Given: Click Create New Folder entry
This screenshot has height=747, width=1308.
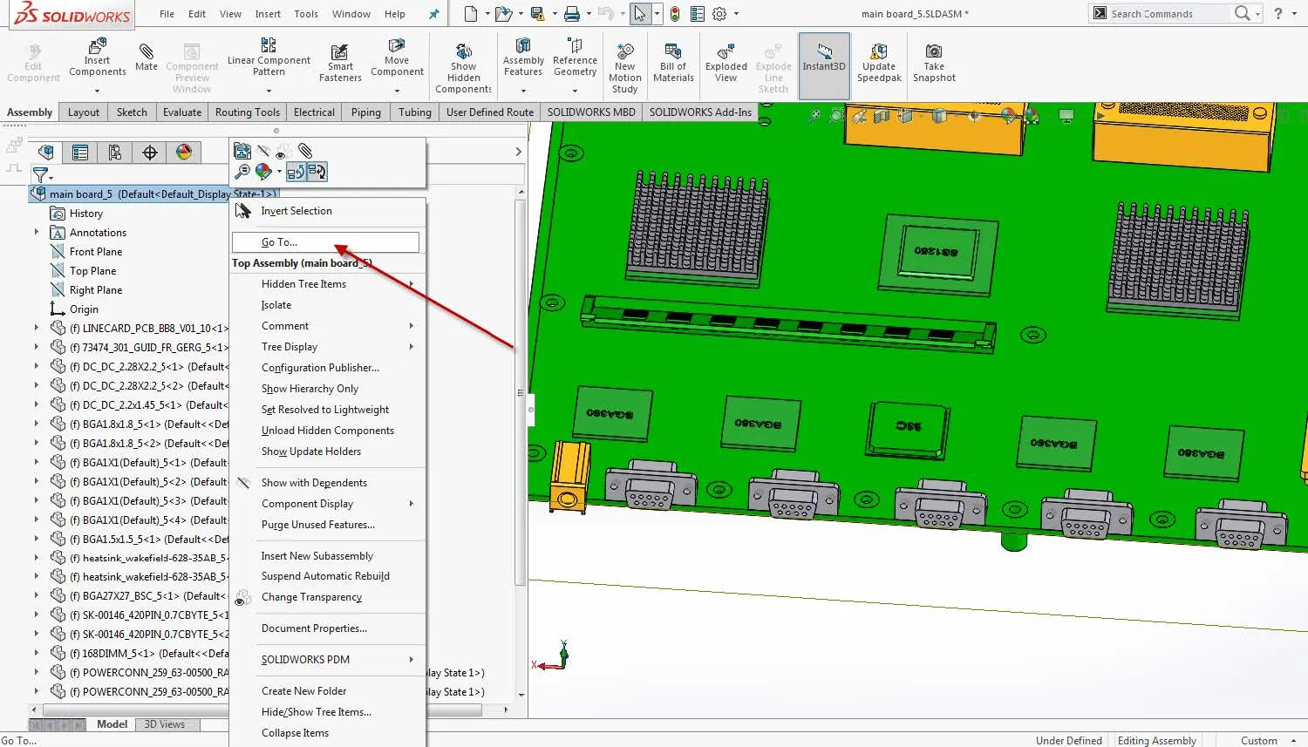Looking at the screenshot, I should [303, 691].
